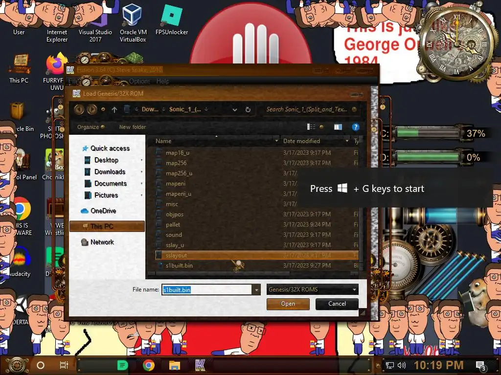Expand chevron after the Sonic_1 breadcrumb
The image size is (501, 375).
point(206,109)
